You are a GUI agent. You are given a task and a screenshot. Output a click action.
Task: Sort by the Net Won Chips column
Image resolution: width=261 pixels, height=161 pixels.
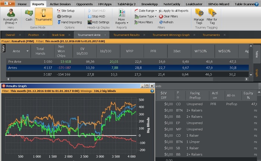[x=61, y=51]
